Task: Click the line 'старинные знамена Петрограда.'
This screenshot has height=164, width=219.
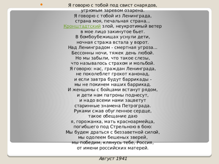Action: (x=113, y=106)
